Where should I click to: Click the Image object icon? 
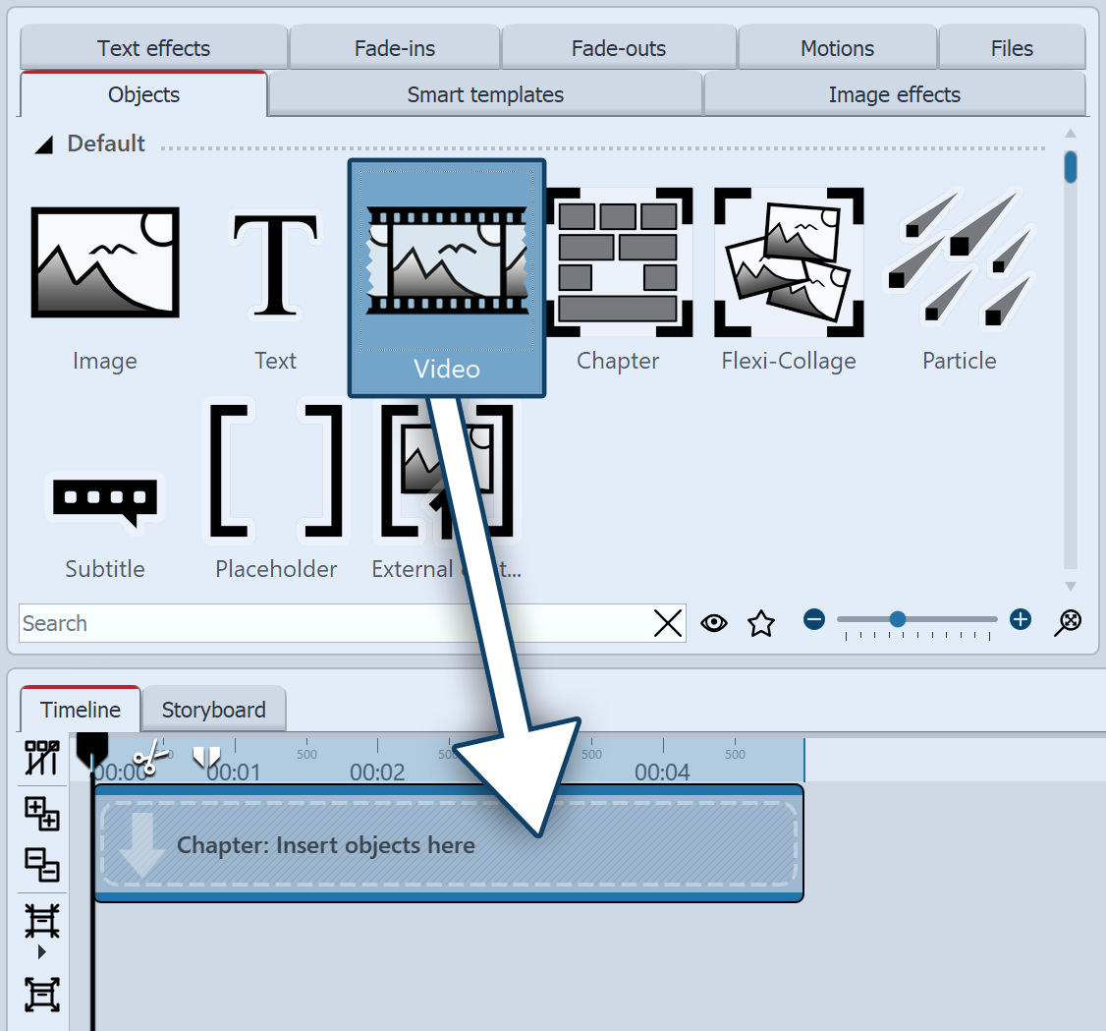click(105, 262)
